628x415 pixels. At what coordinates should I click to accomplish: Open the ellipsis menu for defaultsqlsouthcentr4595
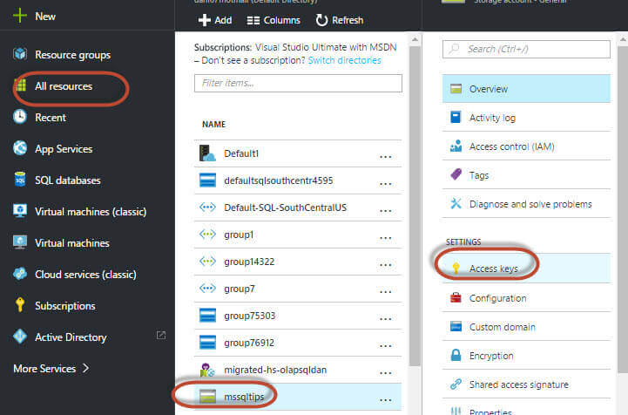pos(385,184)
